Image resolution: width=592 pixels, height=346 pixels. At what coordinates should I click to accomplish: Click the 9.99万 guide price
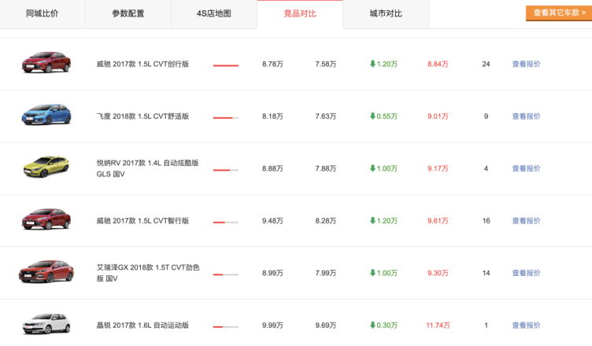pyautogui.click(x=272, y=326)
